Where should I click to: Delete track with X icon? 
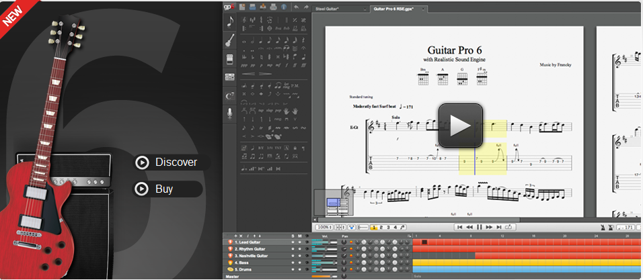pos(241,236)
